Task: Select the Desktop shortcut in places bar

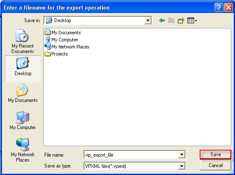Action: click(23, 68)
